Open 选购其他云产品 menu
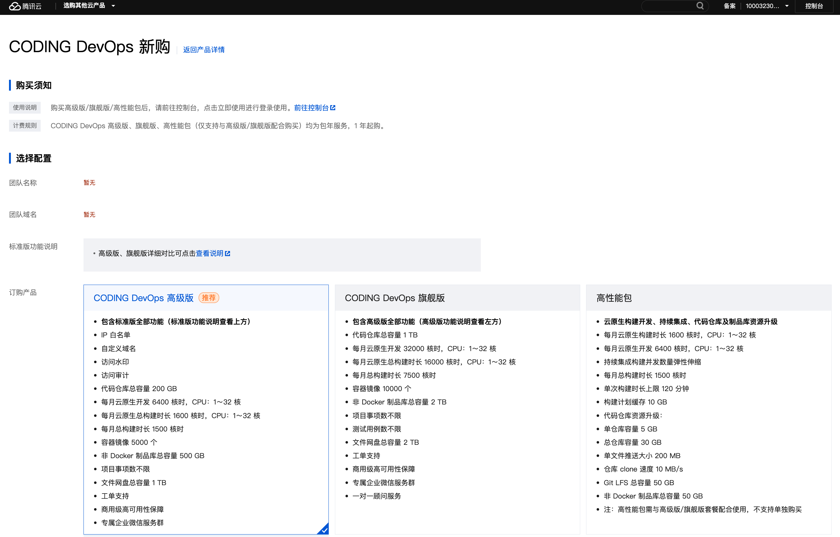This screenshot has height=537, width=840. [84, 6]
